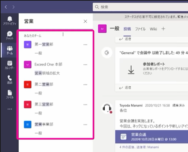Open 営業領域の拡大 channel
The height and width of the screenshot is (152, 188).
(47, 73)
